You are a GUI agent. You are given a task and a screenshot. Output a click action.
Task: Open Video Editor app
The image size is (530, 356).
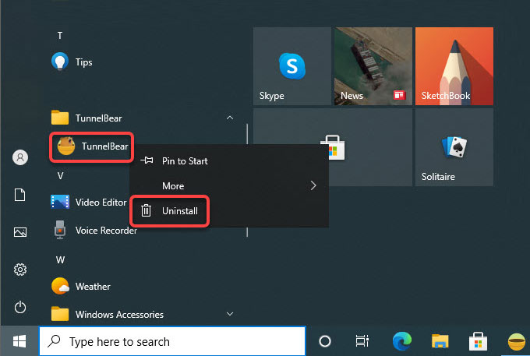pyautogui.click(x=89, y=202)
